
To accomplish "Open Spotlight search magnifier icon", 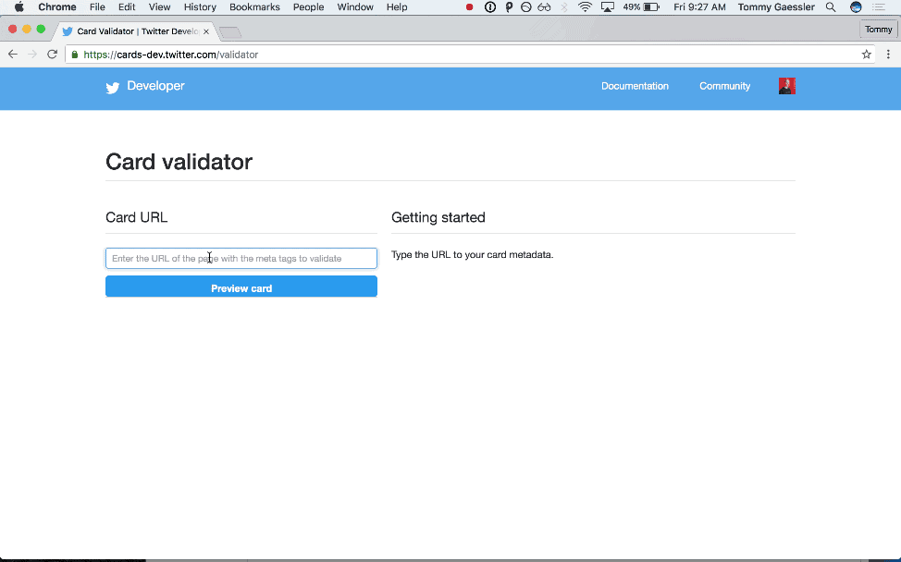I will tap(831, 6).
